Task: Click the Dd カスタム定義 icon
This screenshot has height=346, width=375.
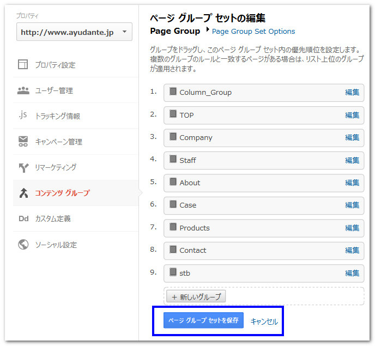Action: pyautogui.click(x=23, y=218)
